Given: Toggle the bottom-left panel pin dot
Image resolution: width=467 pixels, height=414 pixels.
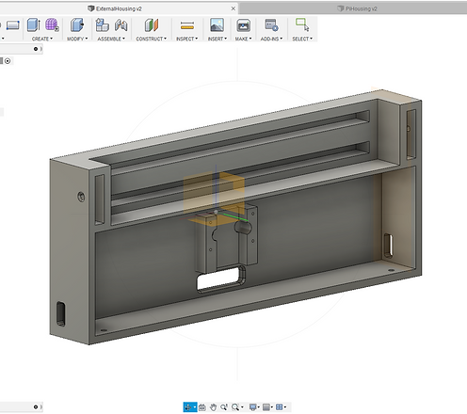Looking at the screenshot, I should pyautogui.click(x=36, y=406).
